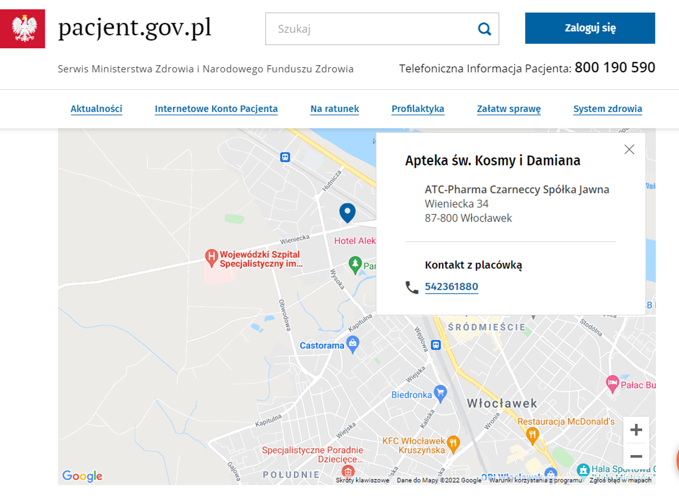Click the Biedronka map label

(x=411, y=395)
